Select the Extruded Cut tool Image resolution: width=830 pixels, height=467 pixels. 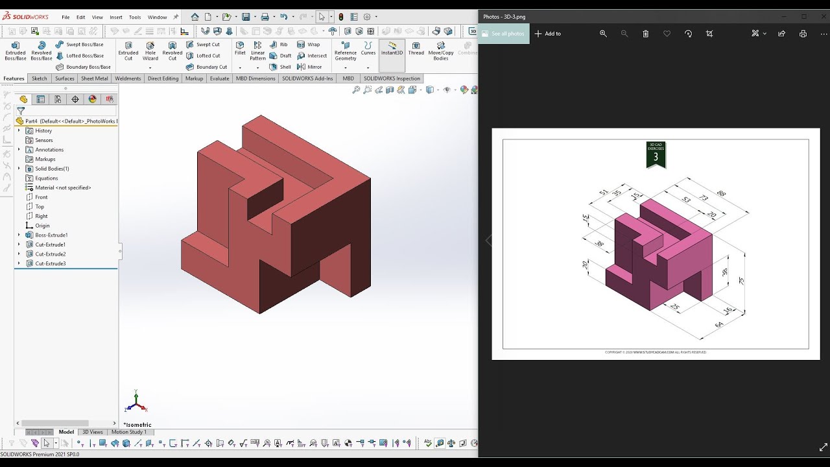128,51
